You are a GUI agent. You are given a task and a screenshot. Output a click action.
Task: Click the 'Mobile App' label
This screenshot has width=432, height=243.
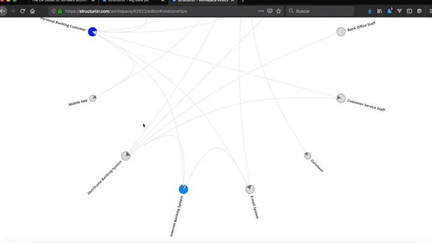78,103
